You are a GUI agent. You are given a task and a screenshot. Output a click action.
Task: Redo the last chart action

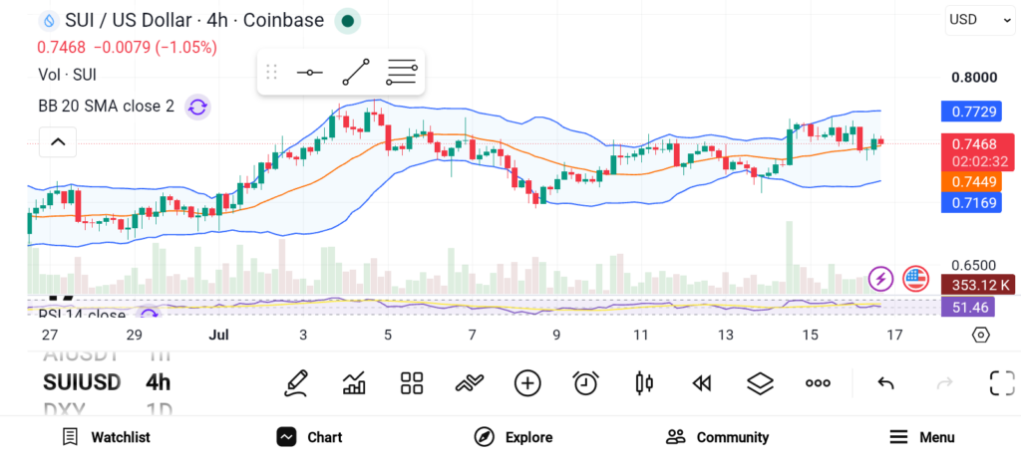944,383
